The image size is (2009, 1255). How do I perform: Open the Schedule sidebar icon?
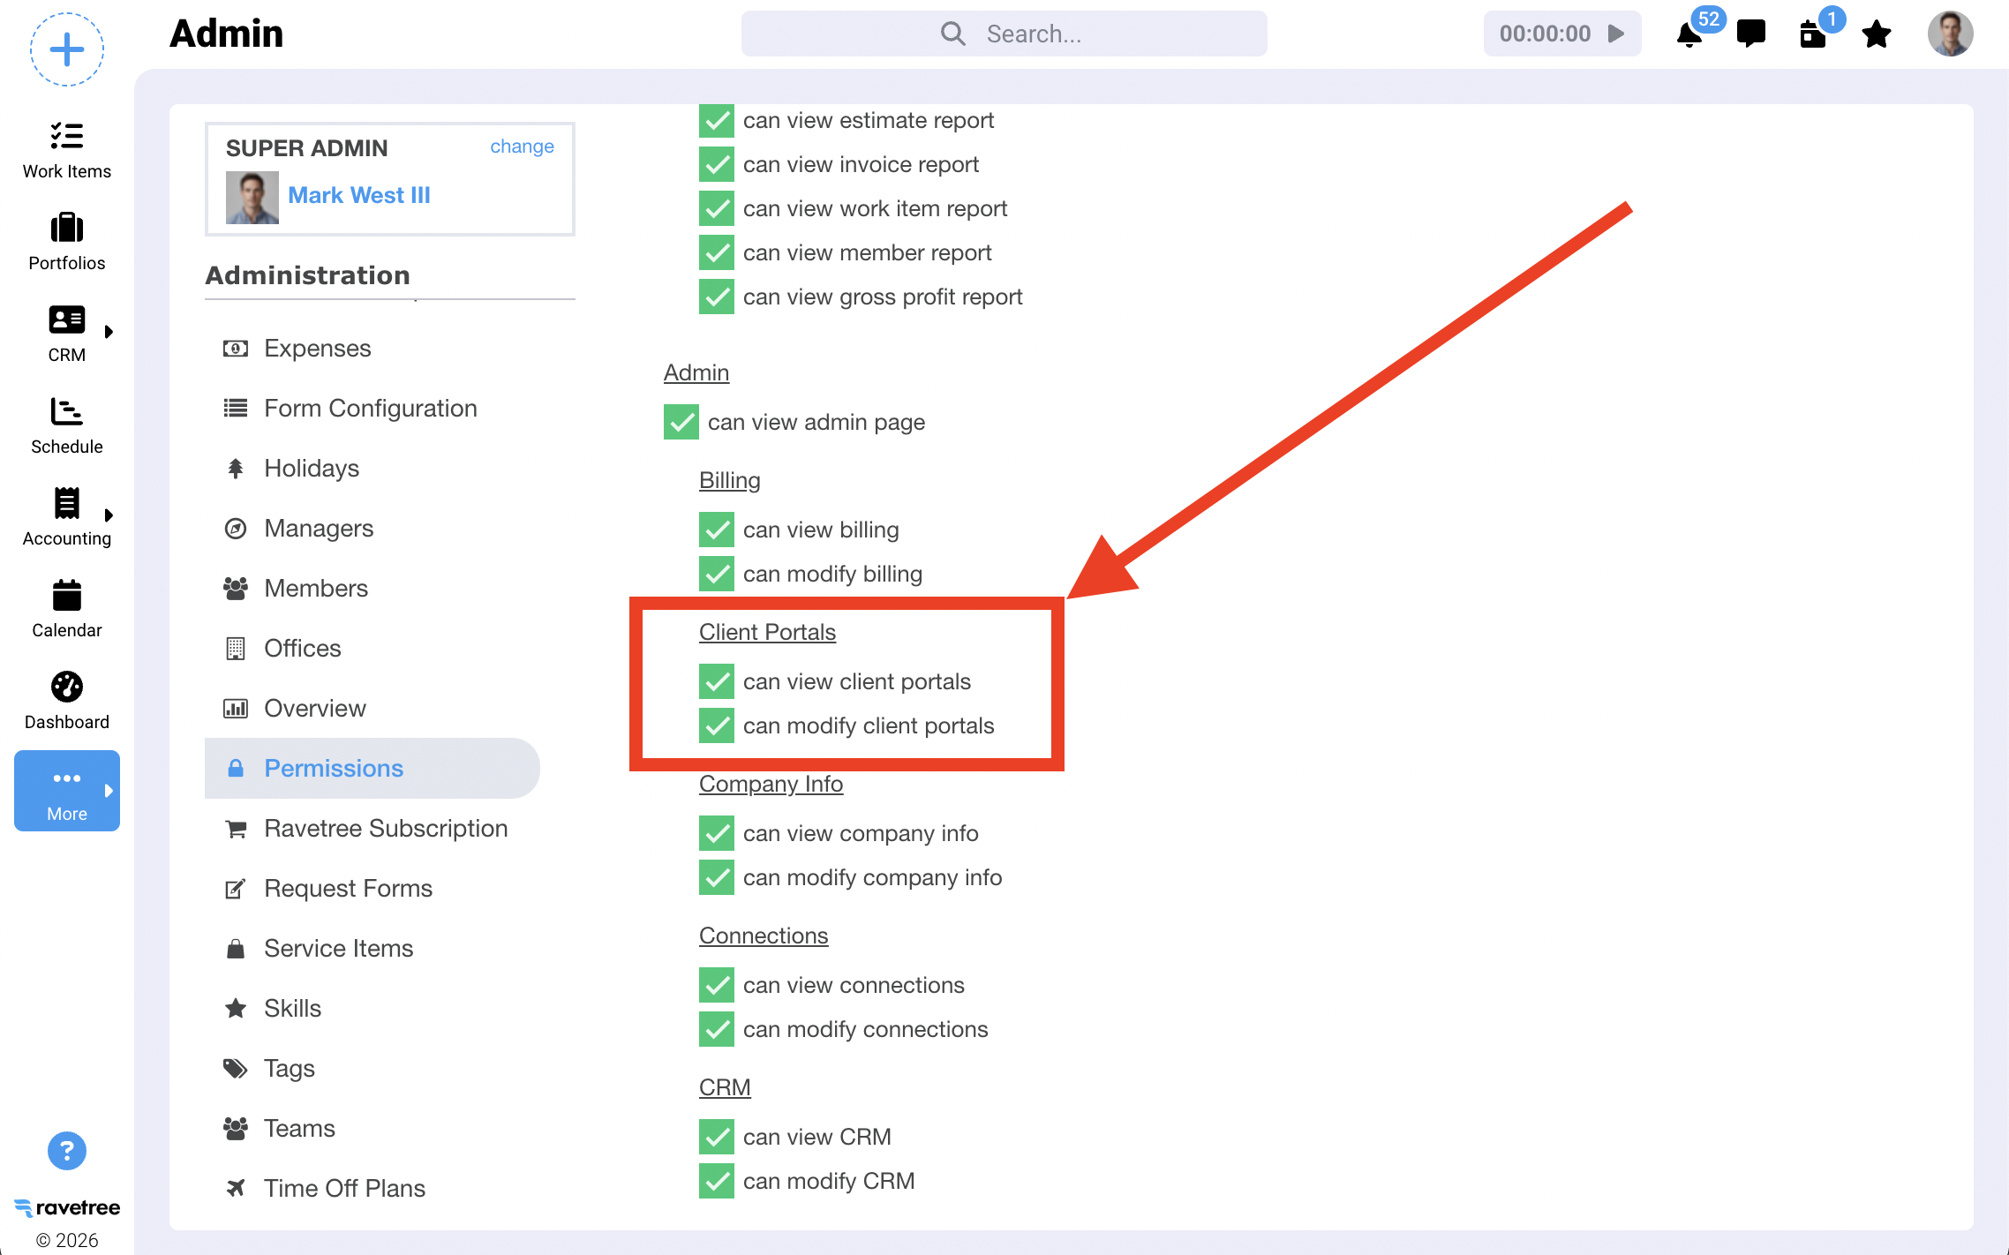[67, 412]
